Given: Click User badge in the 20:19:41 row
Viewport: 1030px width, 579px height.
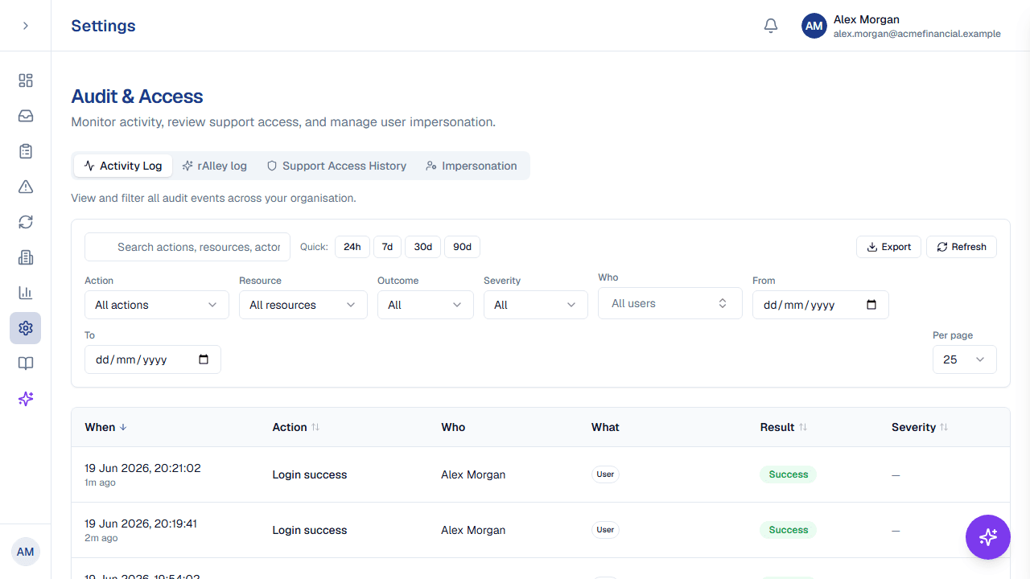Looking at the screenshot, I should click(606, 530).
